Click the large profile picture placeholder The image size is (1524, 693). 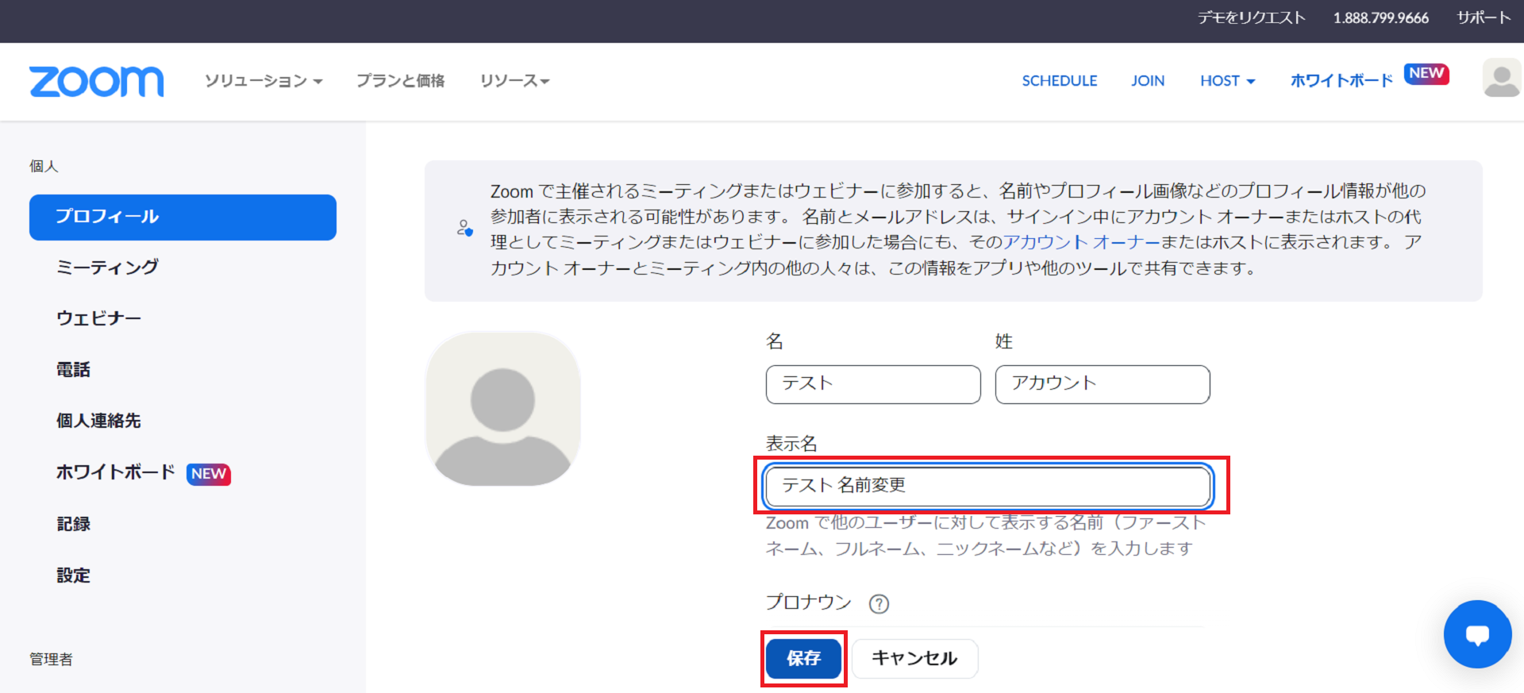pos(502,409)
